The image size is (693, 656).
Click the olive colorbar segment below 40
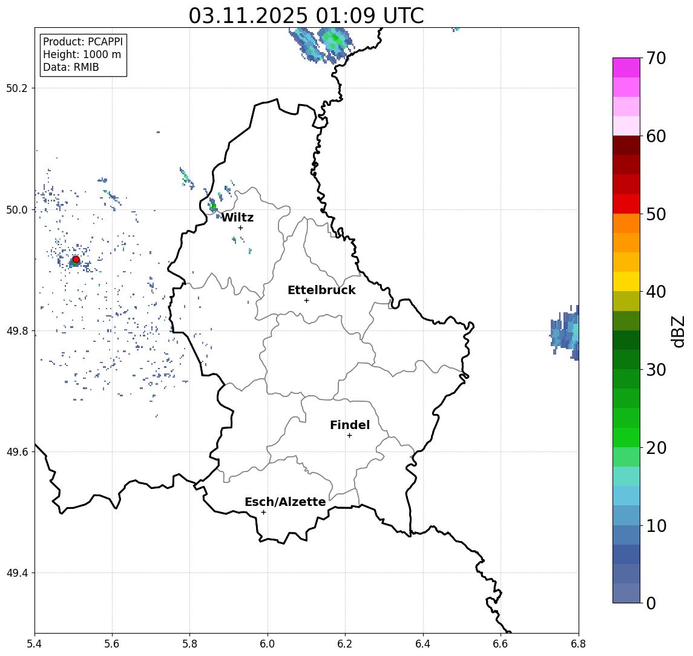click(626, 301)
